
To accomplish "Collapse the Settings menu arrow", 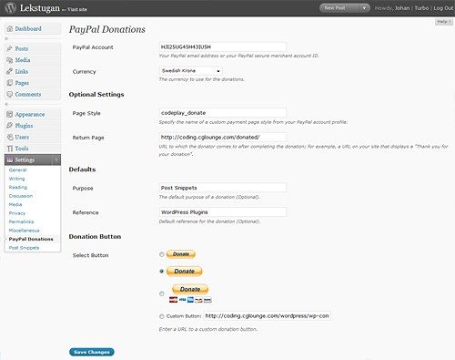I will coord(56,159).
